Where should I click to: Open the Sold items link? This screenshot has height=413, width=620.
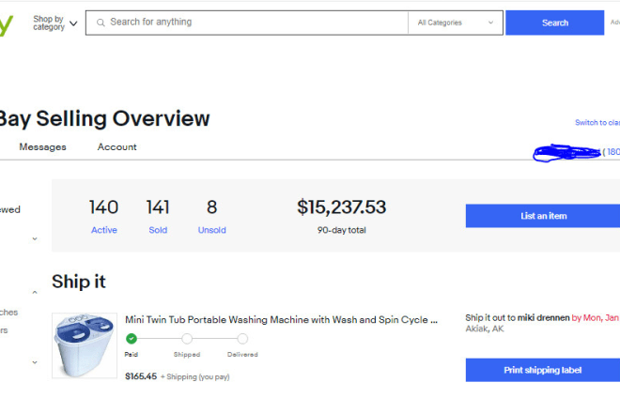coord(158,230)
